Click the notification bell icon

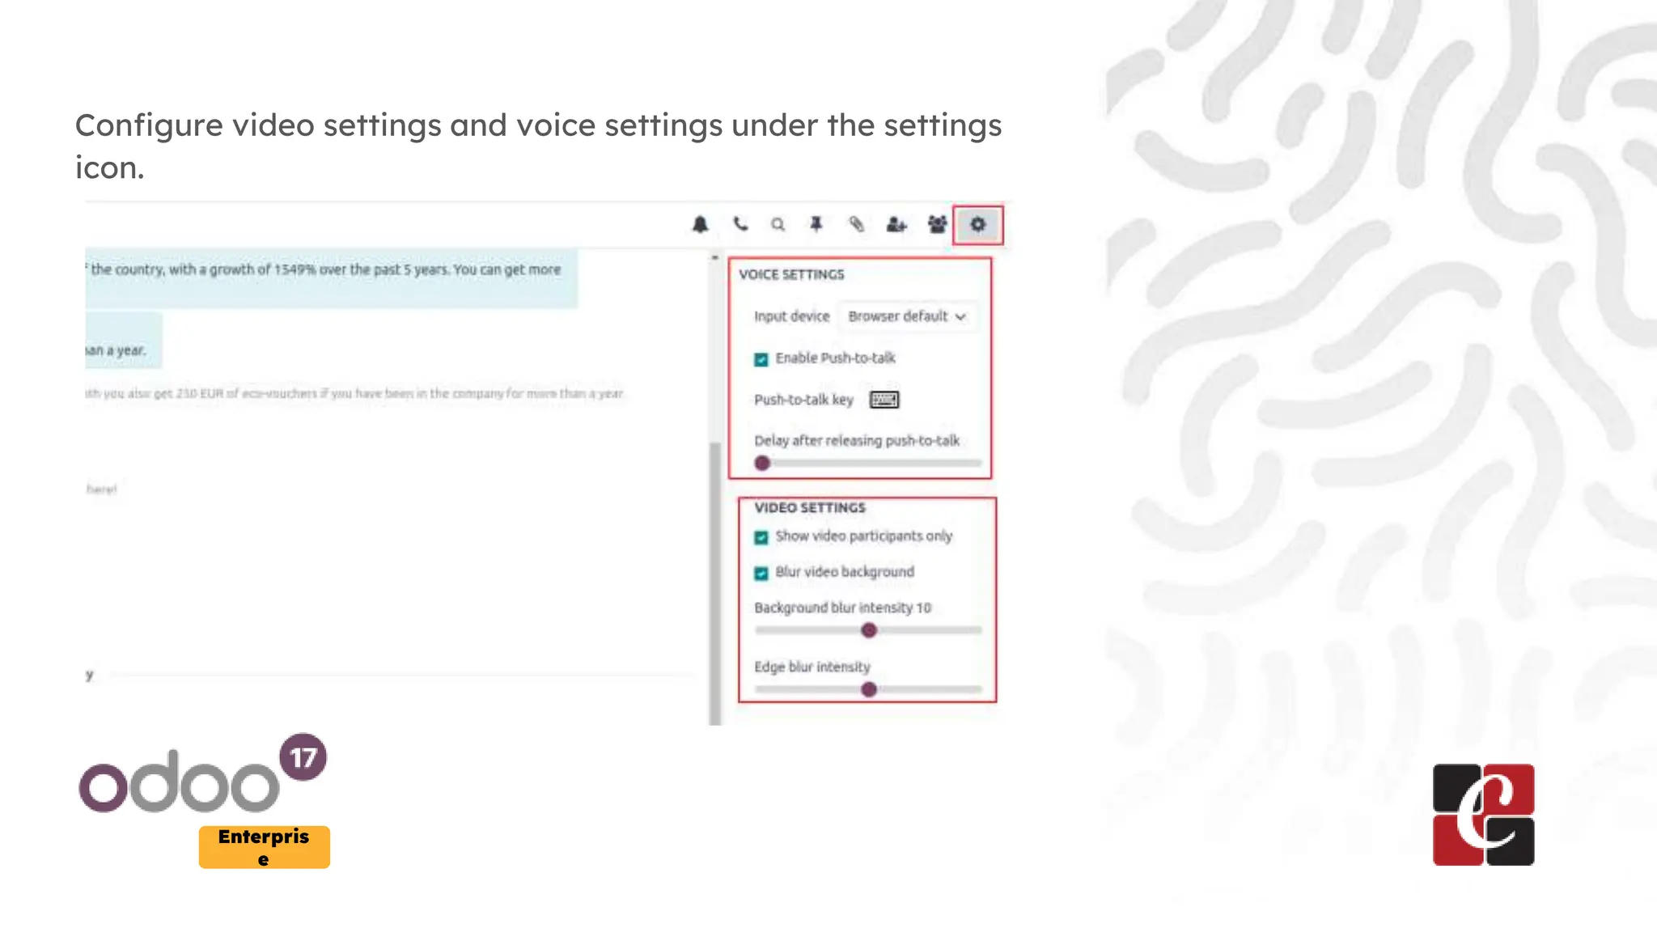coord(700,225)
